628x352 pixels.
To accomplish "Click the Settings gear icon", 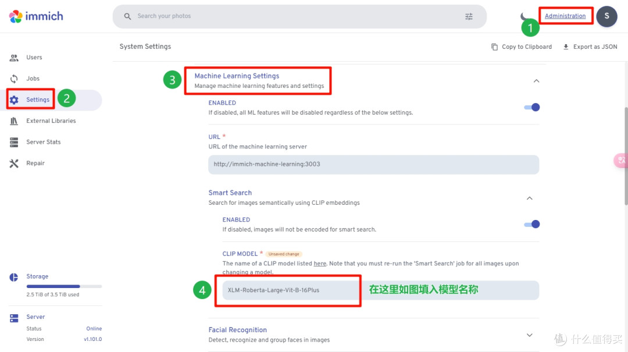I will pyautogui.click(x=14, y=100).
